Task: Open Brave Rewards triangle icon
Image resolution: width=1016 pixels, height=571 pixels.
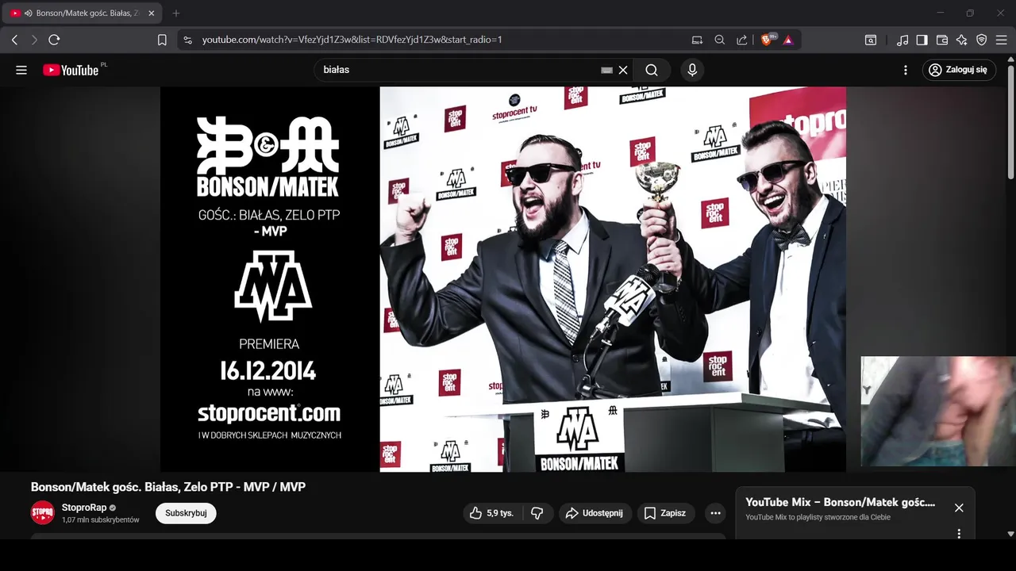Action: coord(788,40)
